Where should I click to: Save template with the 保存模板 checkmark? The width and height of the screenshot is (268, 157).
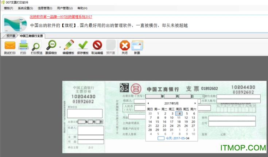pos(83,46)
